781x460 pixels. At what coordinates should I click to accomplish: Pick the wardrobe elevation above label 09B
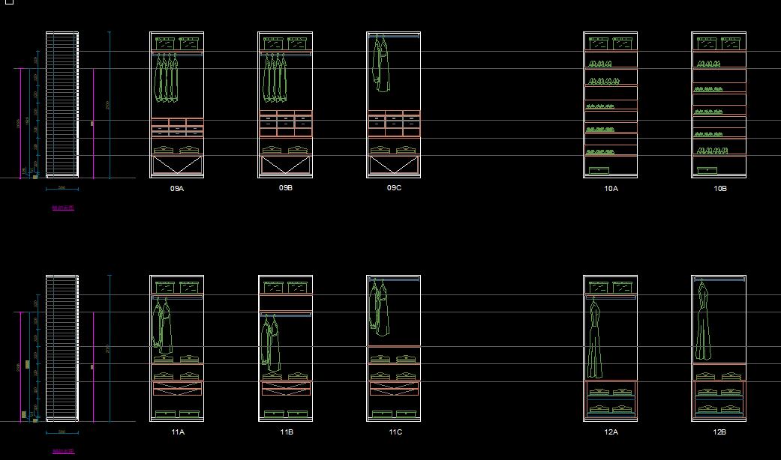pyautogui.click(x=285, y=105)
